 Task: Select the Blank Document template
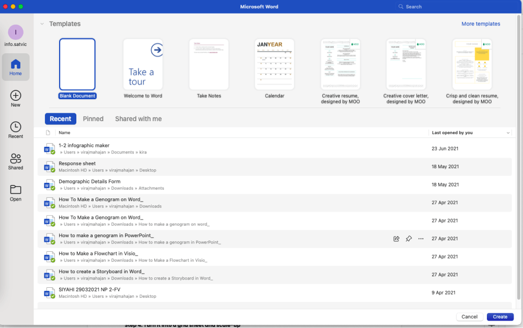tap(77, 64)
